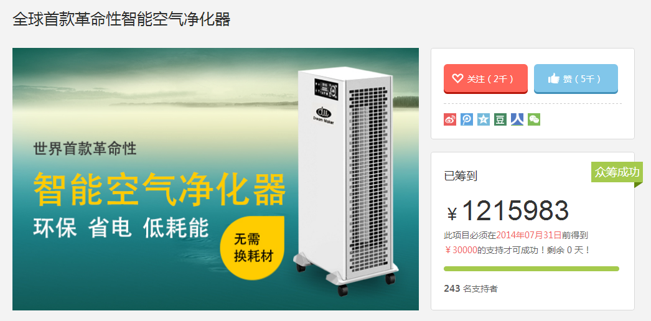Image resolution: width=651 pixels, height=321 pixels.
Task: Share the project to Douban
Action: tap(500, 120)
